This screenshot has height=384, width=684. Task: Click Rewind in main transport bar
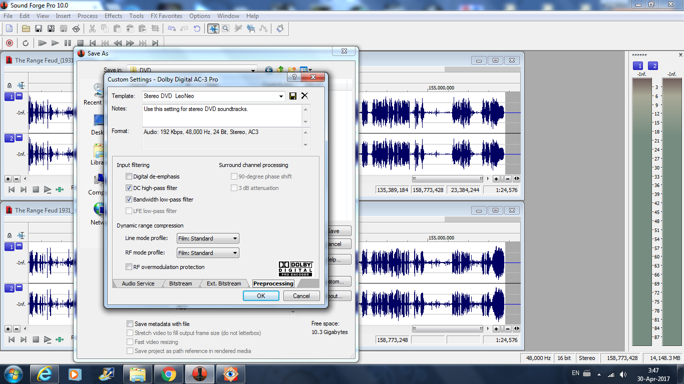118,43
